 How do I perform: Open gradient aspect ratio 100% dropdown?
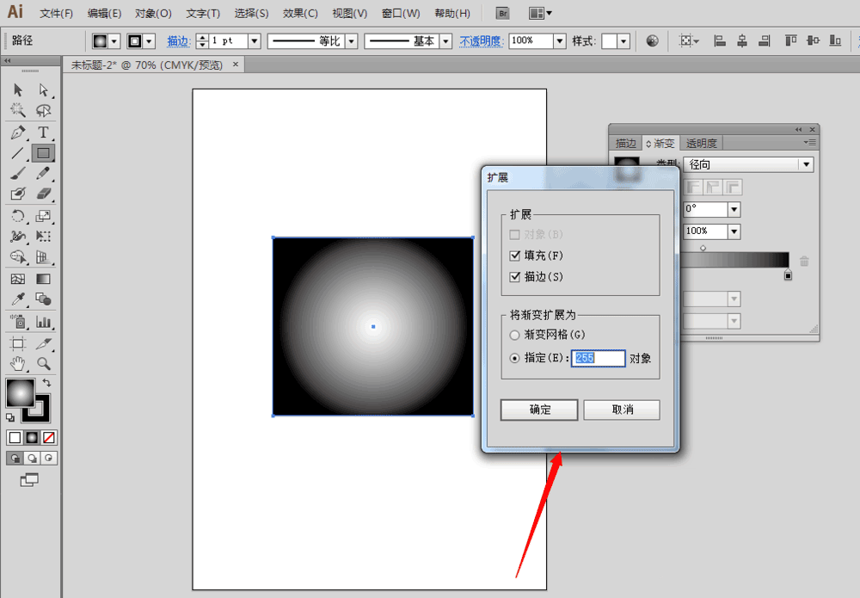point(734,231)
